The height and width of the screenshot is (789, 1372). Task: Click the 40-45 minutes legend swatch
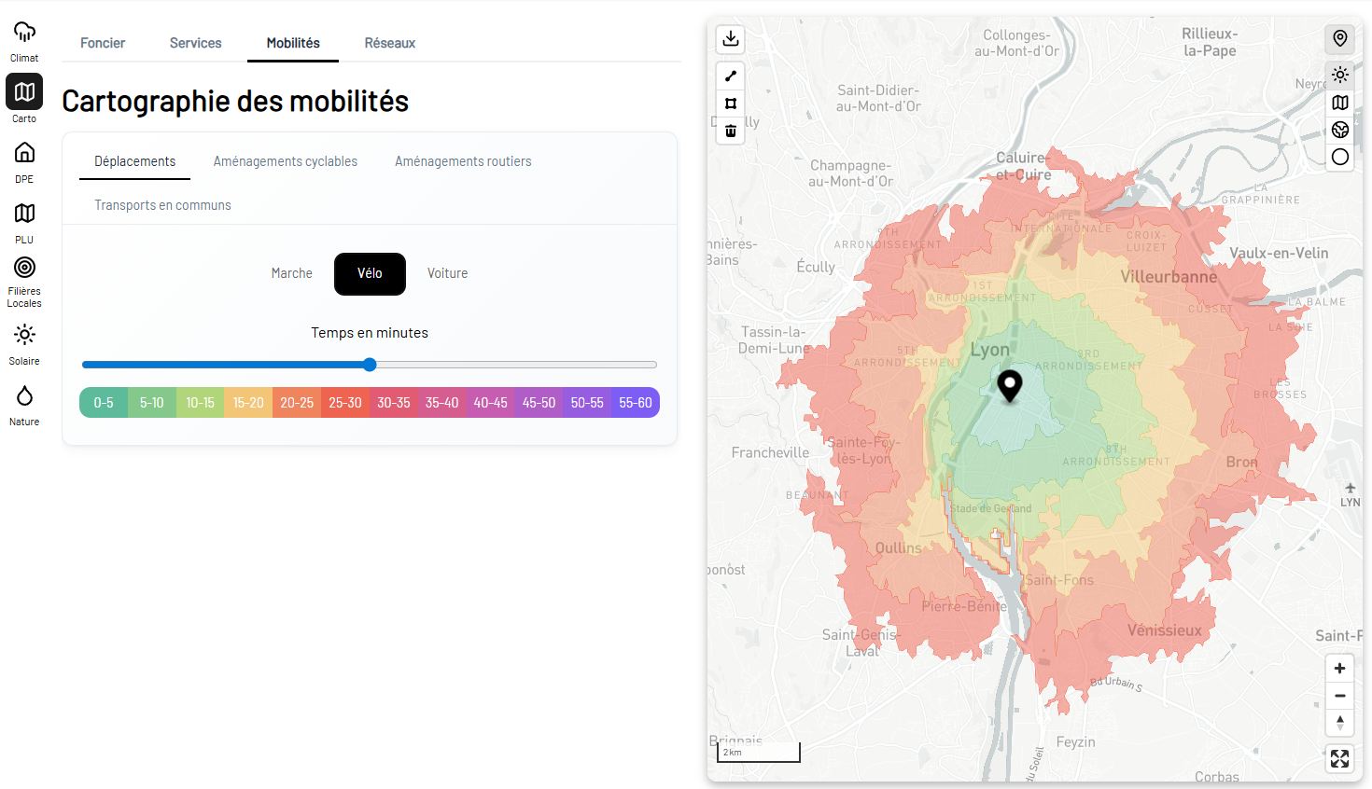[490, 403]
